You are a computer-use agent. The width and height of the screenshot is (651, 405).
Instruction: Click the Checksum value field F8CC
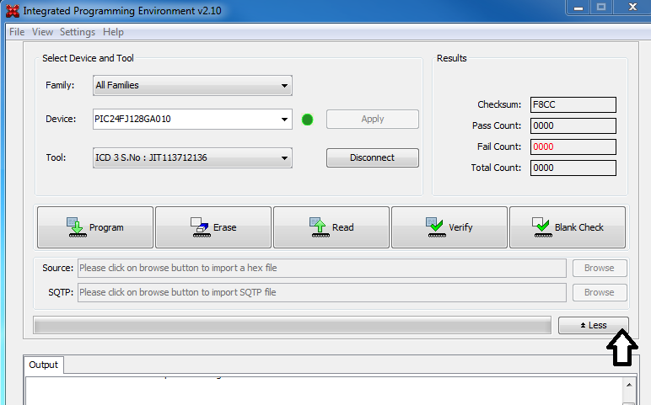573,105
